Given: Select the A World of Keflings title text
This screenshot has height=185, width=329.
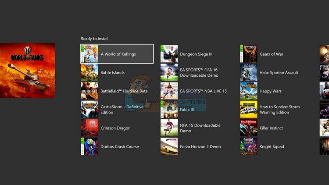Looking at the screenshot, I should pyautogui.click(x=118, y=54).
